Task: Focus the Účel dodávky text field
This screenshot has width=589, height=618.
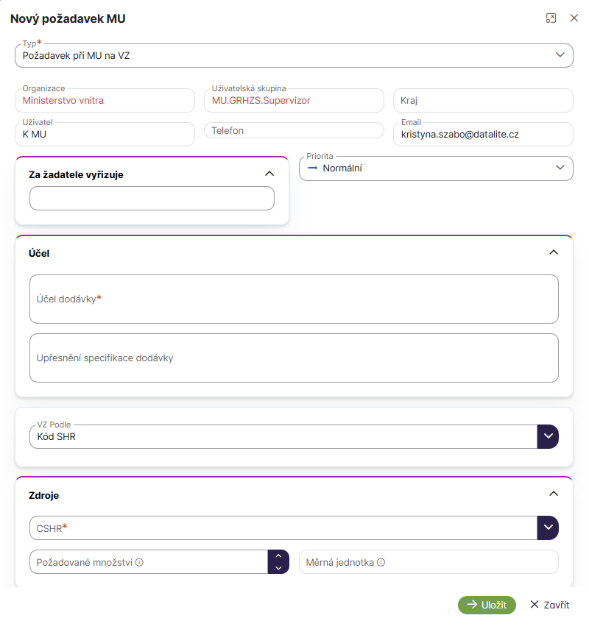Action: (294, 299)
